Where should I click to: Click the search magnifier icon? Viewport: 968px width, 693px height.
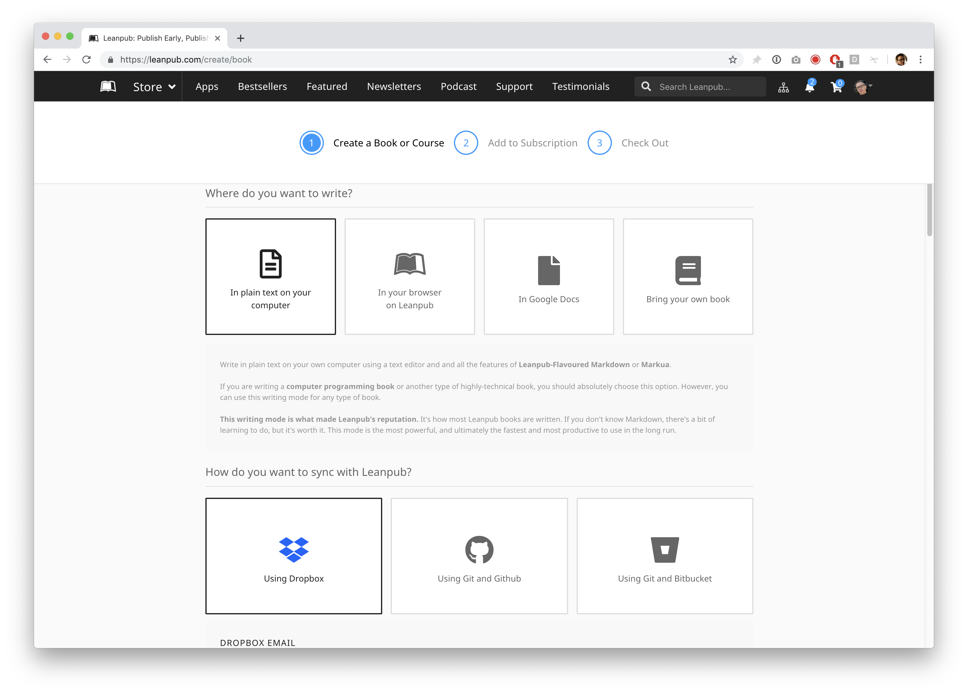click(x=646, y=87)
